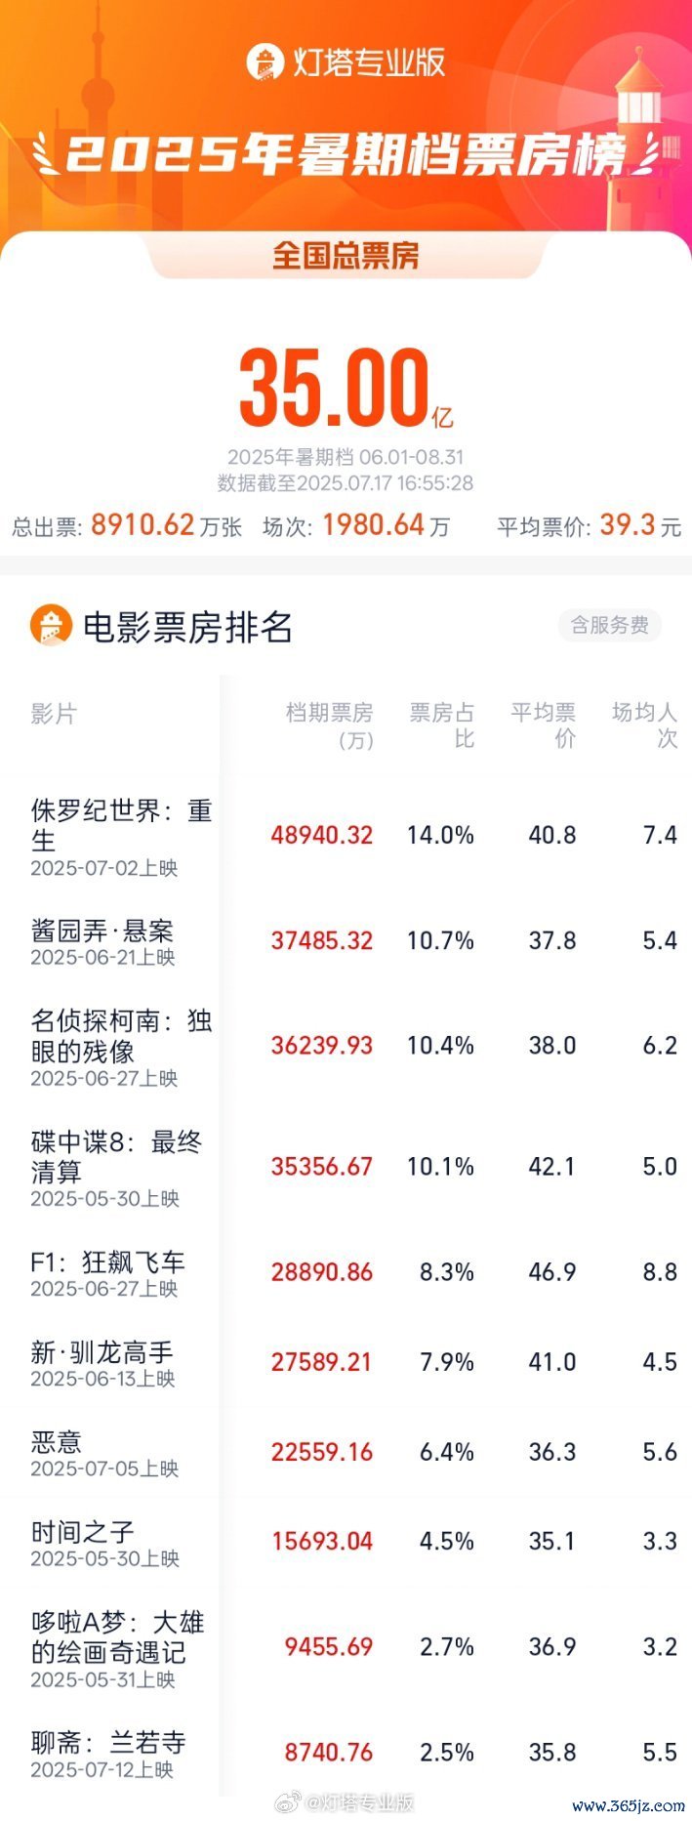
Task: Click the lighthouse icon beside 电影票房排名
Action: [51, 626]
